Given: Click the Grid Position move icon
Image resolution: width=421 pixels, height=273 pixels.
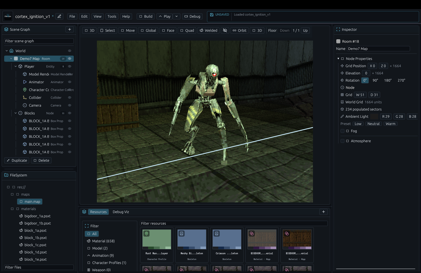Looking at the screenshot, I should click(x=342, y=66).
